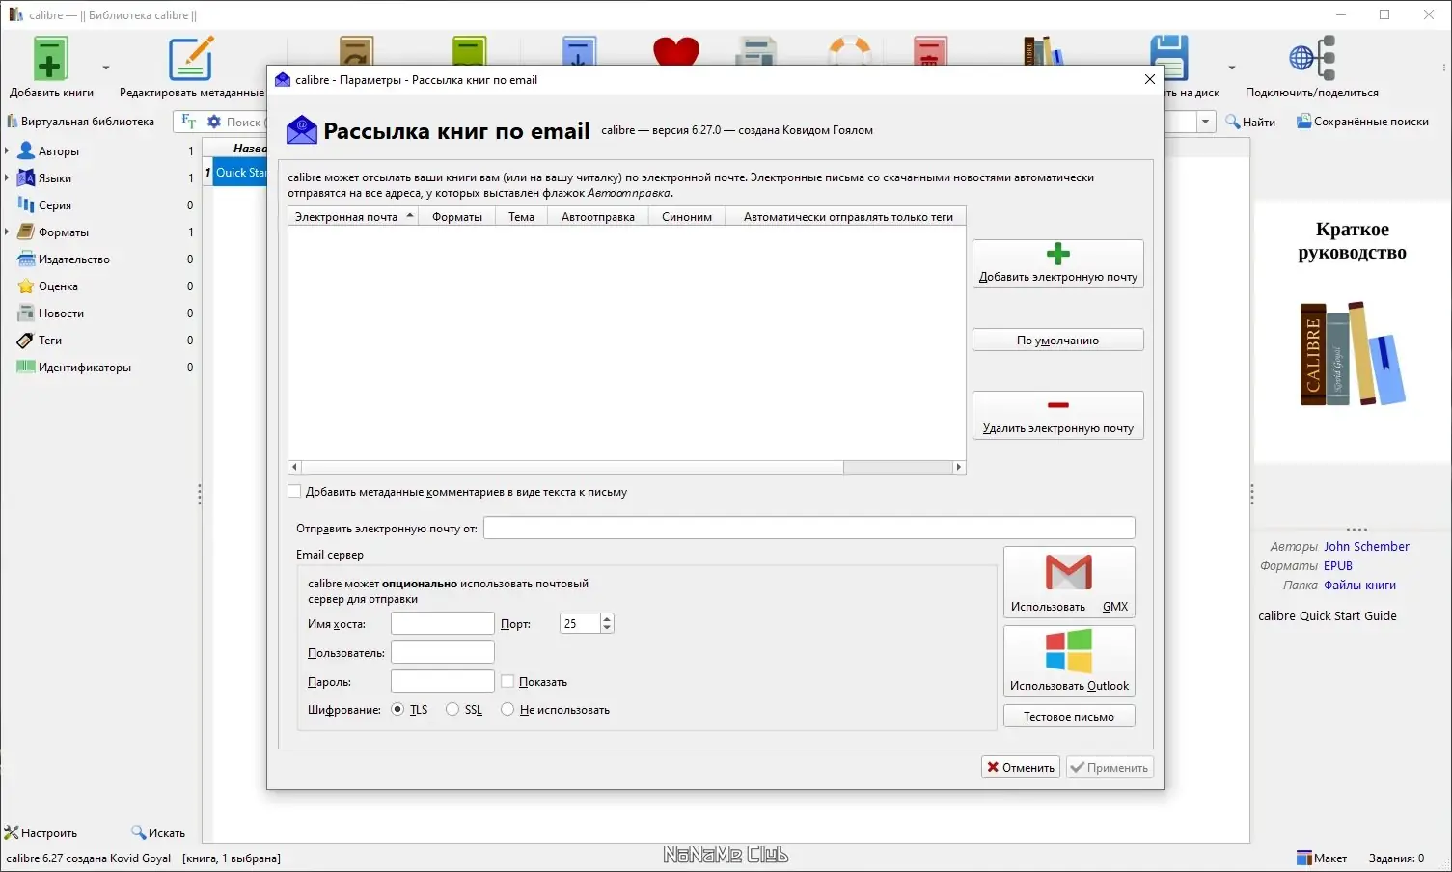Expand the Языки category
This screenshot has width=1452, height=872.
(x=7, y=178)
